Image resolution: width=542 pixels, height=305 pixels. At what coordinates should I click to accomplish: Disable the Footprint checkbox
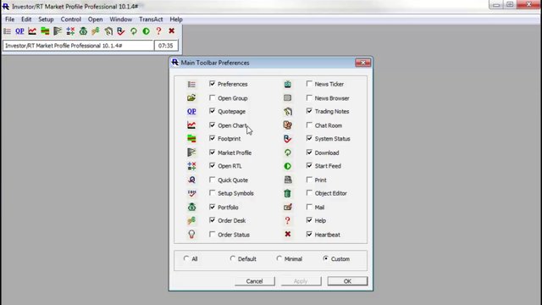(213, 138)
